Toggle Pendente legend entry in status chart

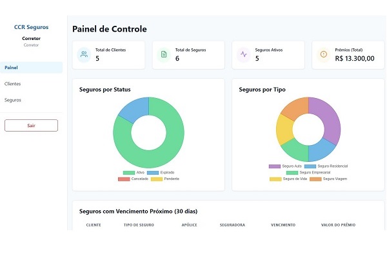point(164,179)
